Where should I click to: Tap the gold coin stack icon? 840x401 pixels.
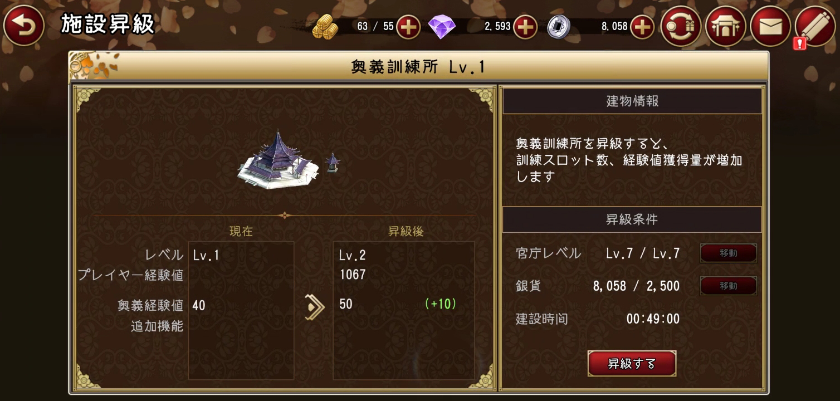coord(325,26)
